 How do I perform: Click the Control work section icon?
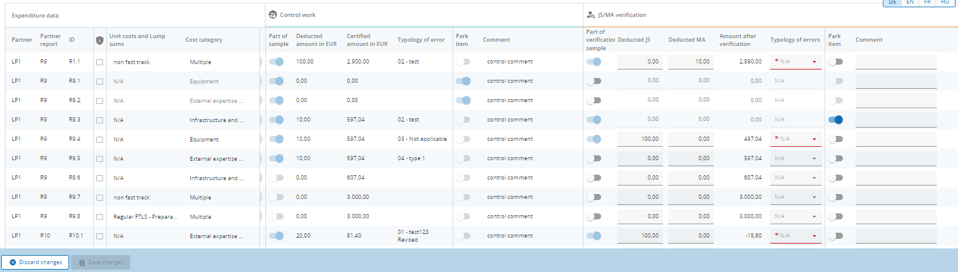coord(273,15)
